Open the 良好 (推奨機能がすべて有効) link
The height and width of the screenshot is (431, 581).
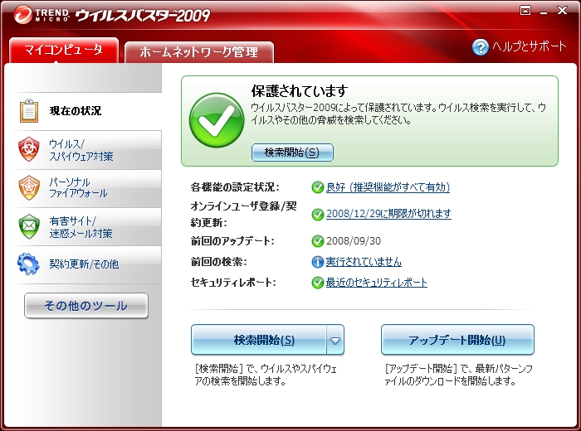coord(388,187)
